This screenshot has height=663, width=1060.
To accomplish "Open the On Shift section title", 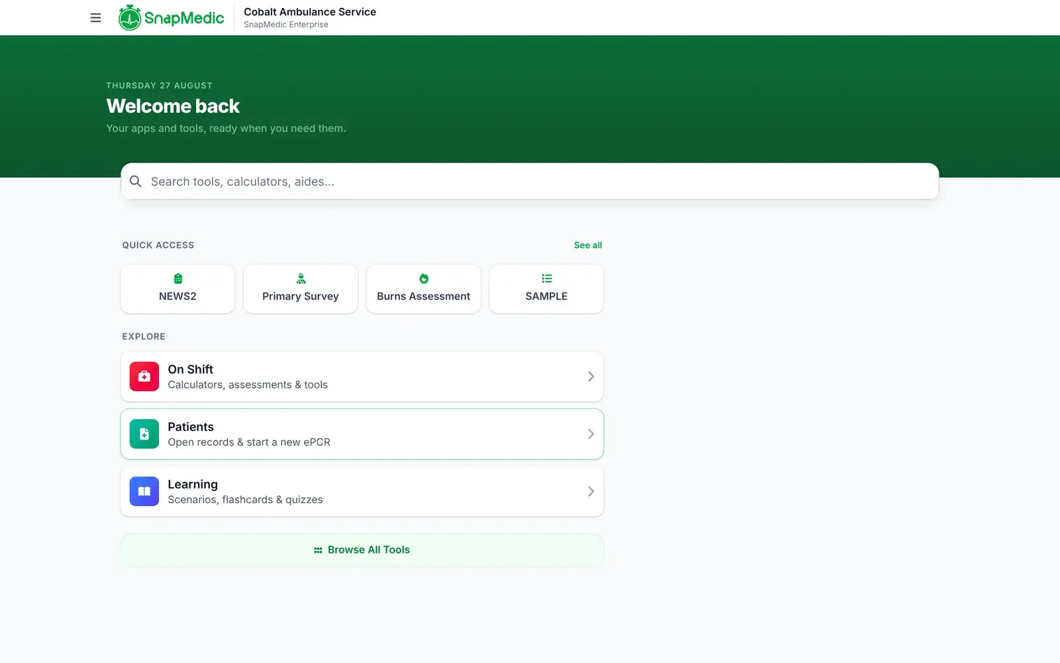I will point(191,369).
